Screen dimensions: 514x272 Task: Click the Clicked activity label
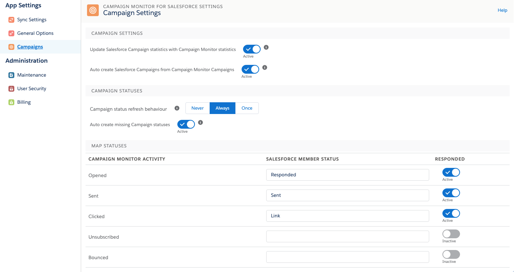tap(97, 217)
